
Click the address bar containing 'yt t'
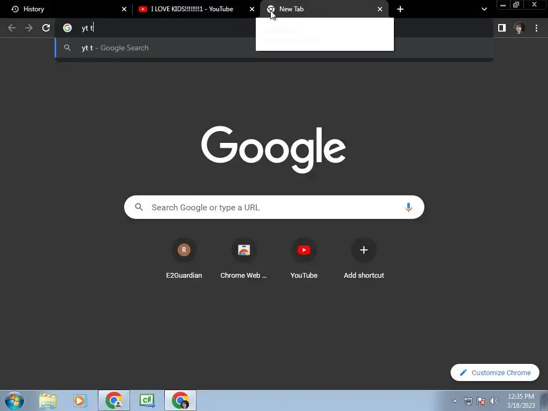[x=274, y=28]
